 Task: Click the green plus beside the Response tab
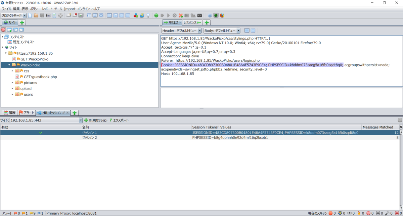207,22
